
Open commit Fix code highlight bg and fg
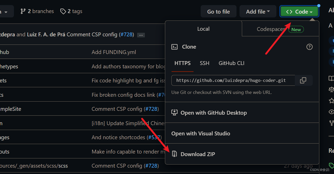pos(128,81)
